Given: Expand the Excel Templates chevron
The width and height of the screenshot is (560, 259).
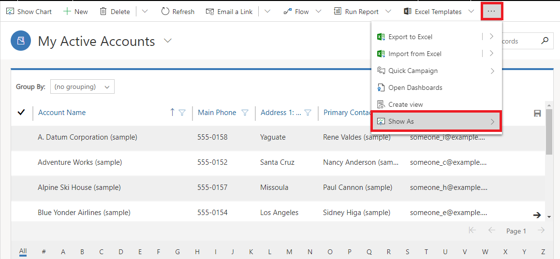Looking at the screenshot, I should click(x=471, y=12).
